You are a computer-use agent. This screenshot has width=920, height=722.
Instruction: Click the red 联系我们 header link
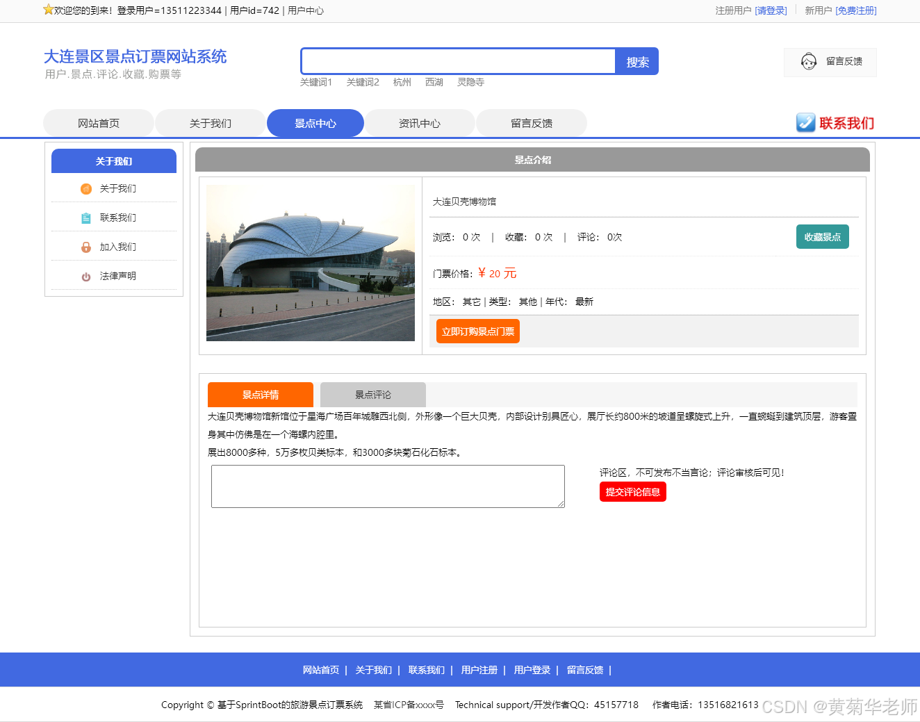(847, 123)
